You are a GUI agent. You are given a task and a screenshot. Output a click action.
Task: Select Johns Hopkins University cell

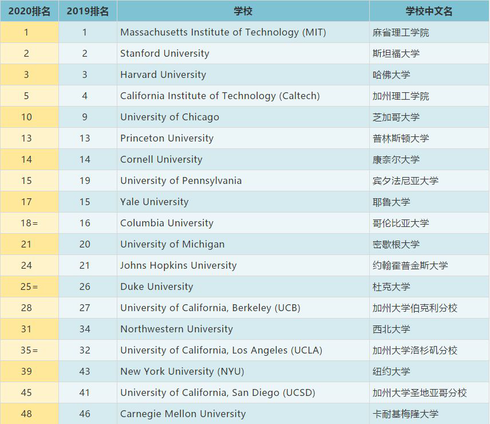243,265
